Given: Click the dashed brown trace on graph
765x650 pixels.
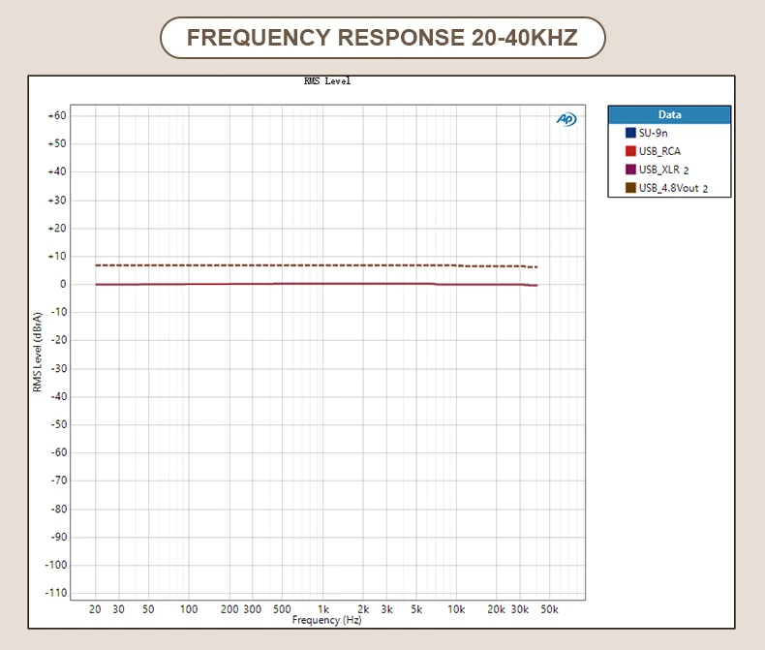Looking at the screenshot, I should 316,265.
